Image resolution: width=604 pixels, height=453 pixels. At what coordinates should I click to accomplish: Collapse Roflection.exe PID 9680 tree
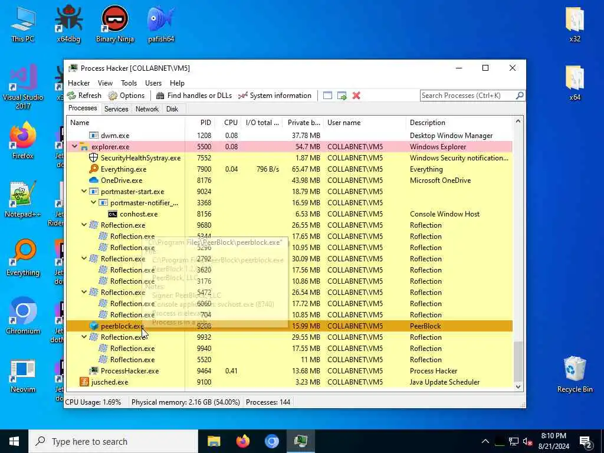(84, 225)
